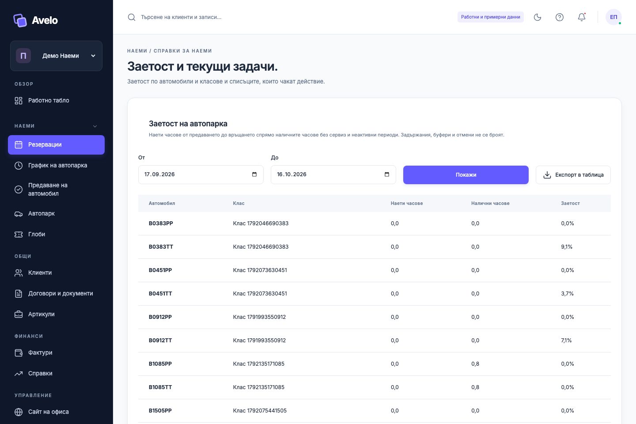636x424 pixels.
Task: Click the От date input 17.09.2026
Action: tap(201, 174)
